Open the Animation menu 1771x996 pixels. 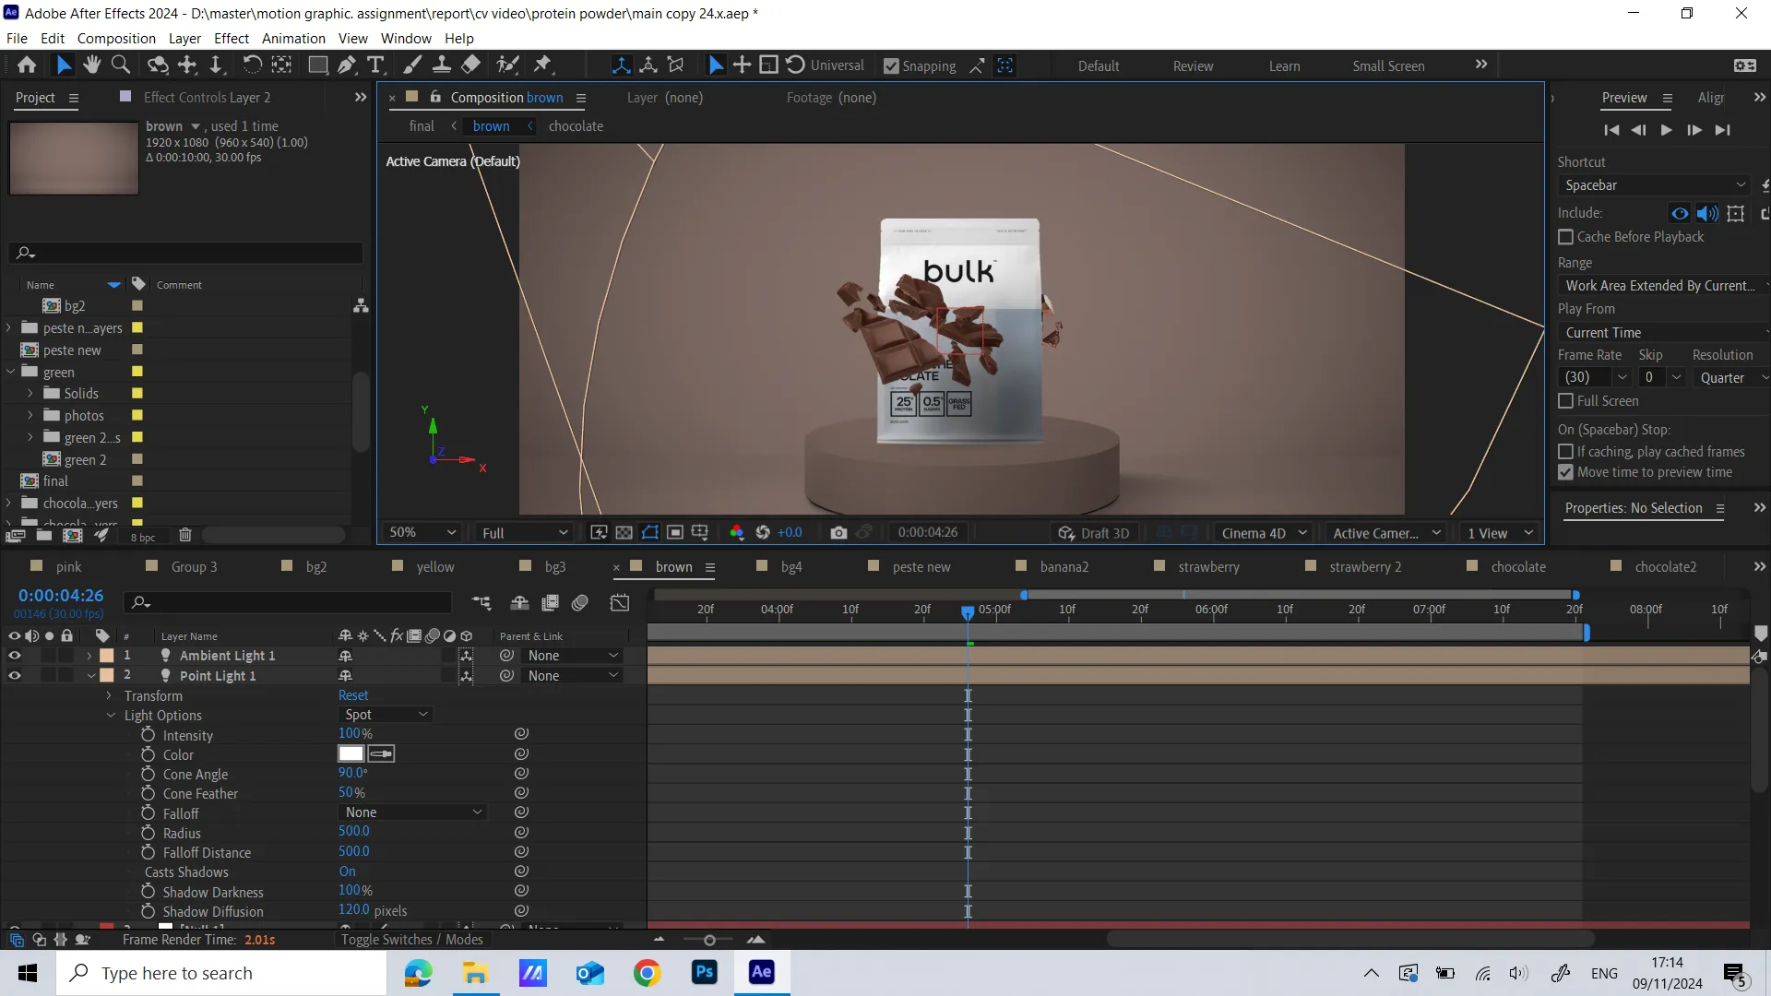point(293,39)
